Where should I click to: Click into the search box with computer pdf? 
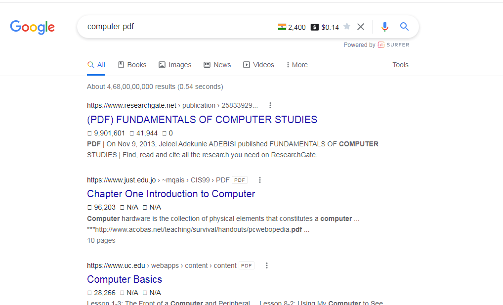(180, 27)
